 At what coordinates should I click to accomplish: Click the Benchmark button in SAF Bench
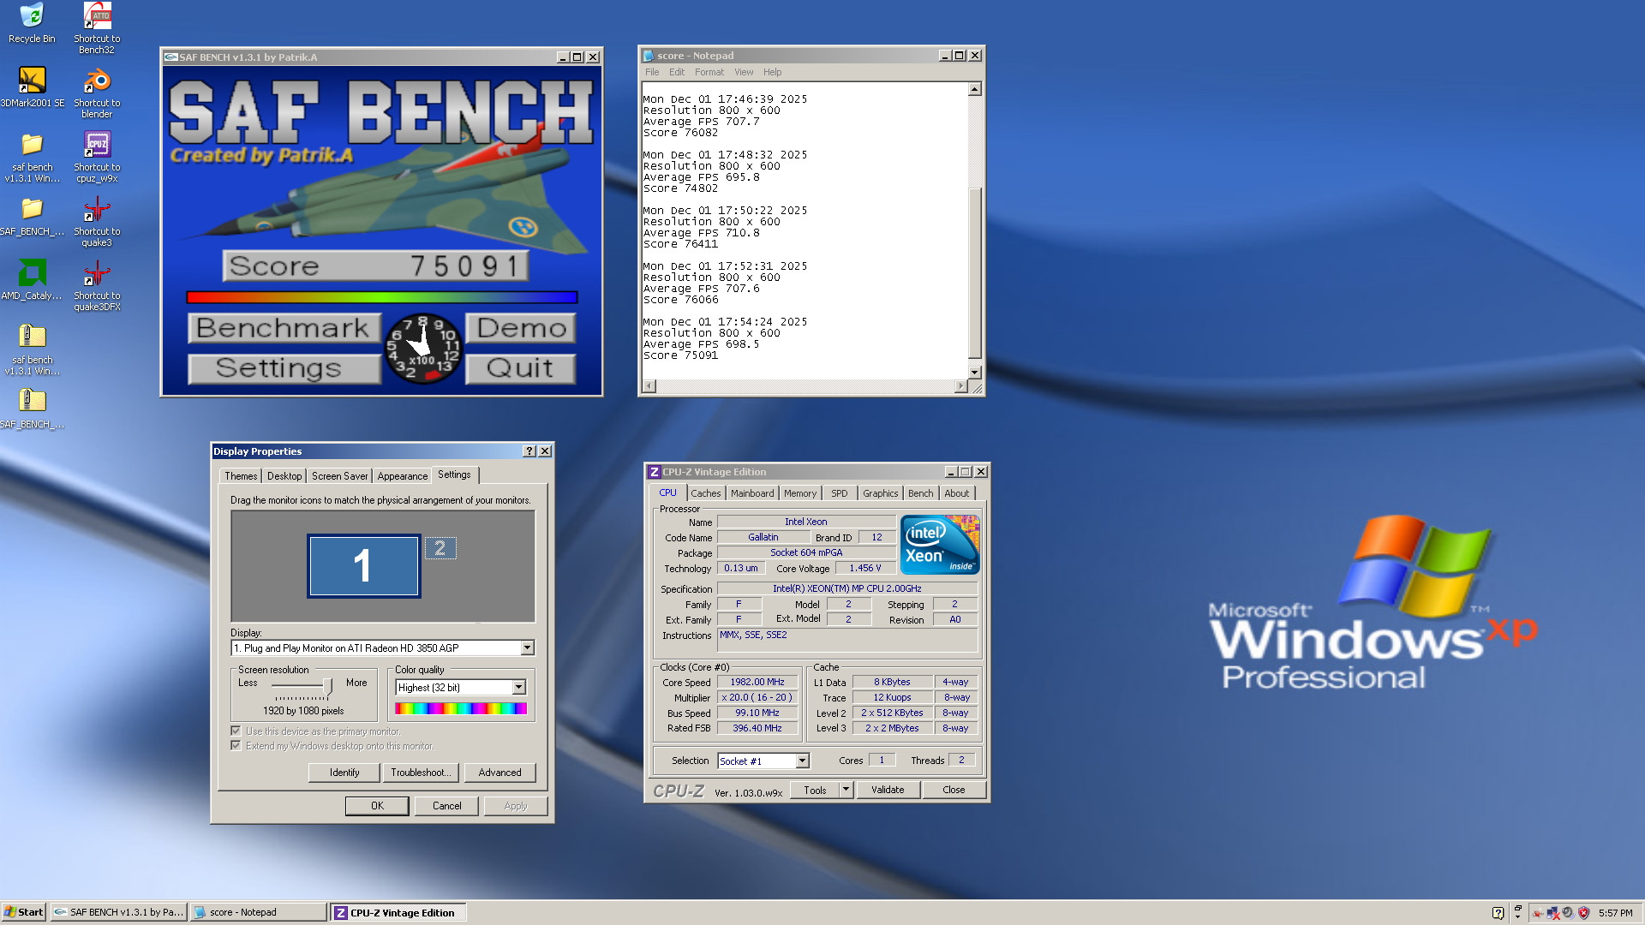pyautogui.click(x=283, y=328)
